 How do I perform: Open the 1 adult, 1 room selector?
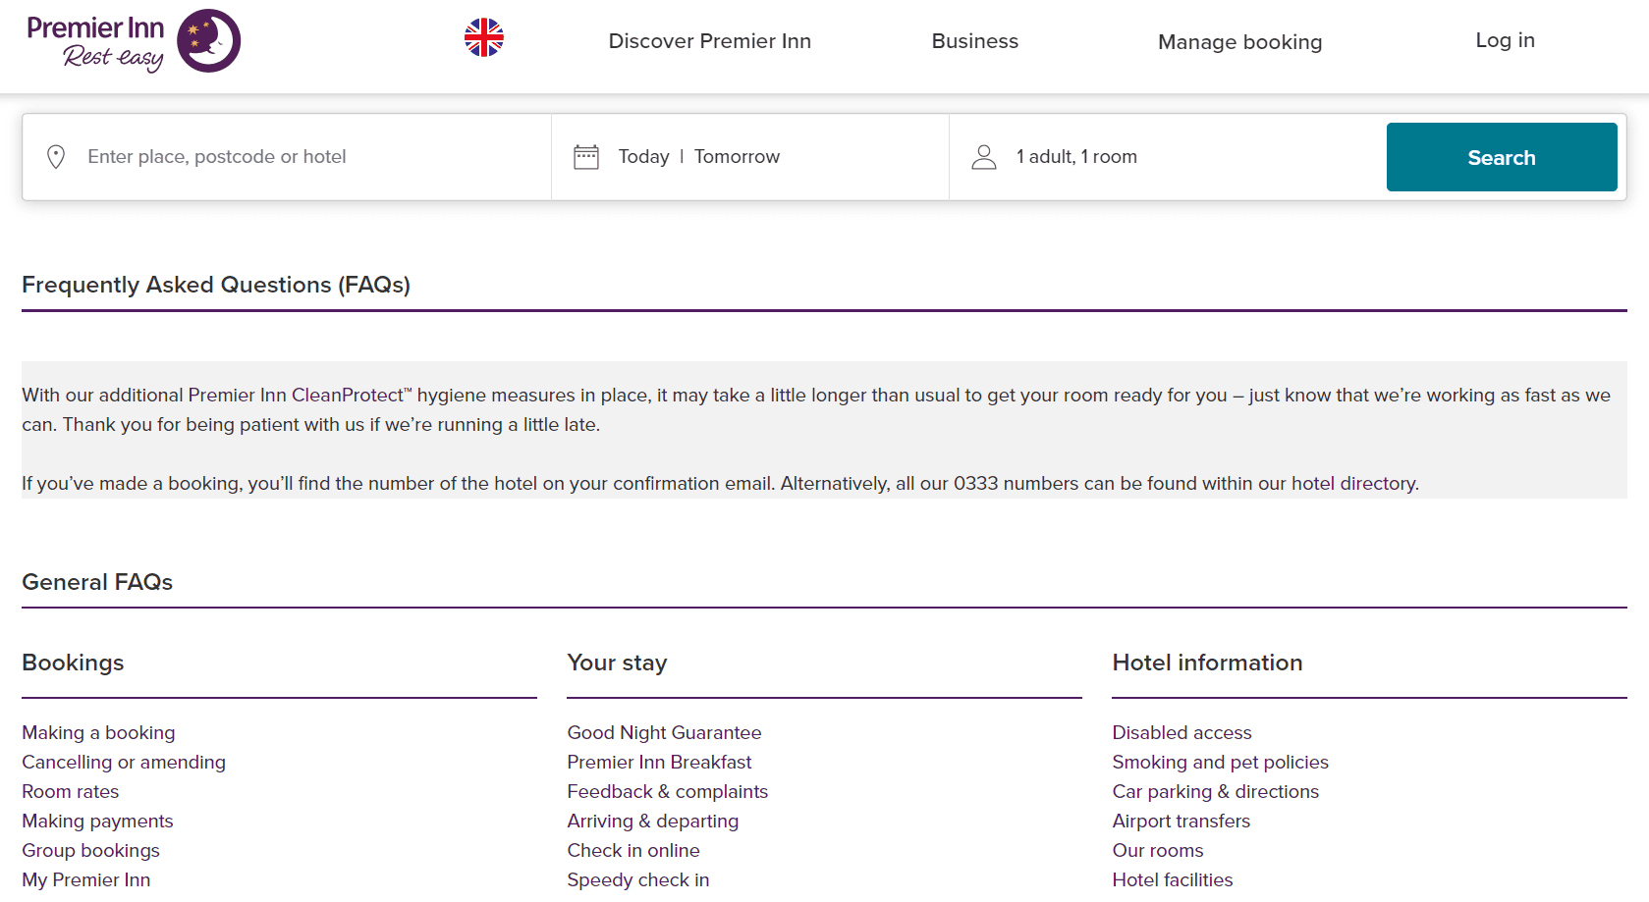pos(1167,157)
